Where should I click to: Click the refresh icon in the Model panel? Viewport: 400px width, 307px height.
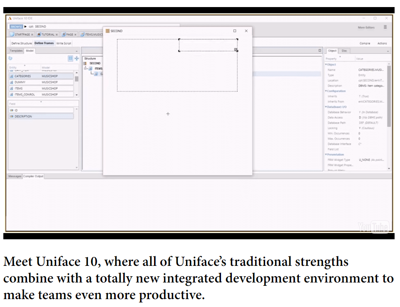pyautogui.click(x=10, y=58)
